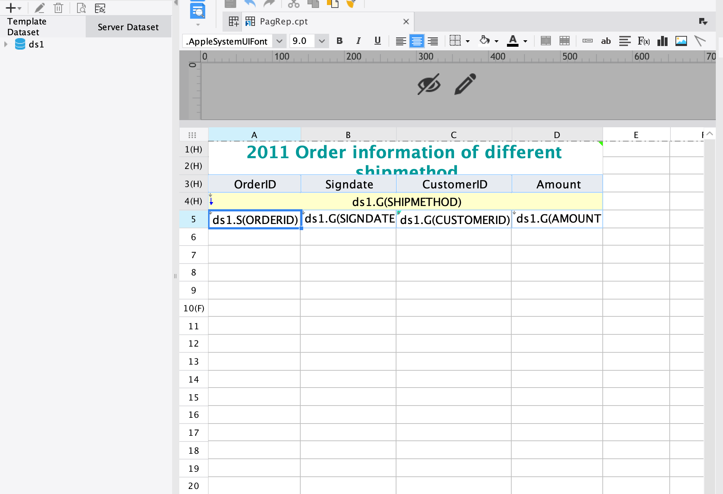
Task: Click the add dataset plus button
Action: 10,8
